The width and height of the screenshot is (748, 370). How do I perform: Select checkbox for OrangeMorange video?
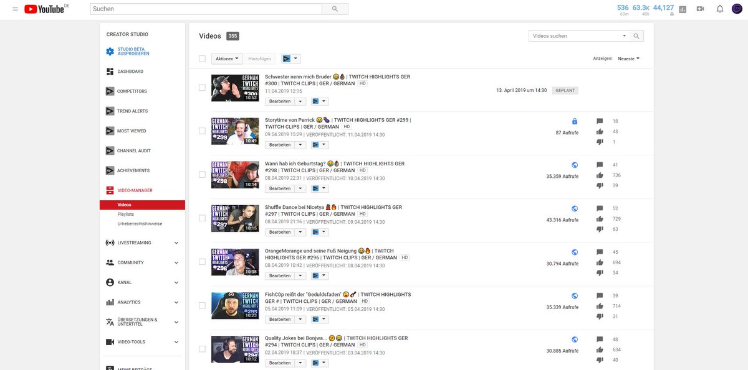click(x=202, y=262)
